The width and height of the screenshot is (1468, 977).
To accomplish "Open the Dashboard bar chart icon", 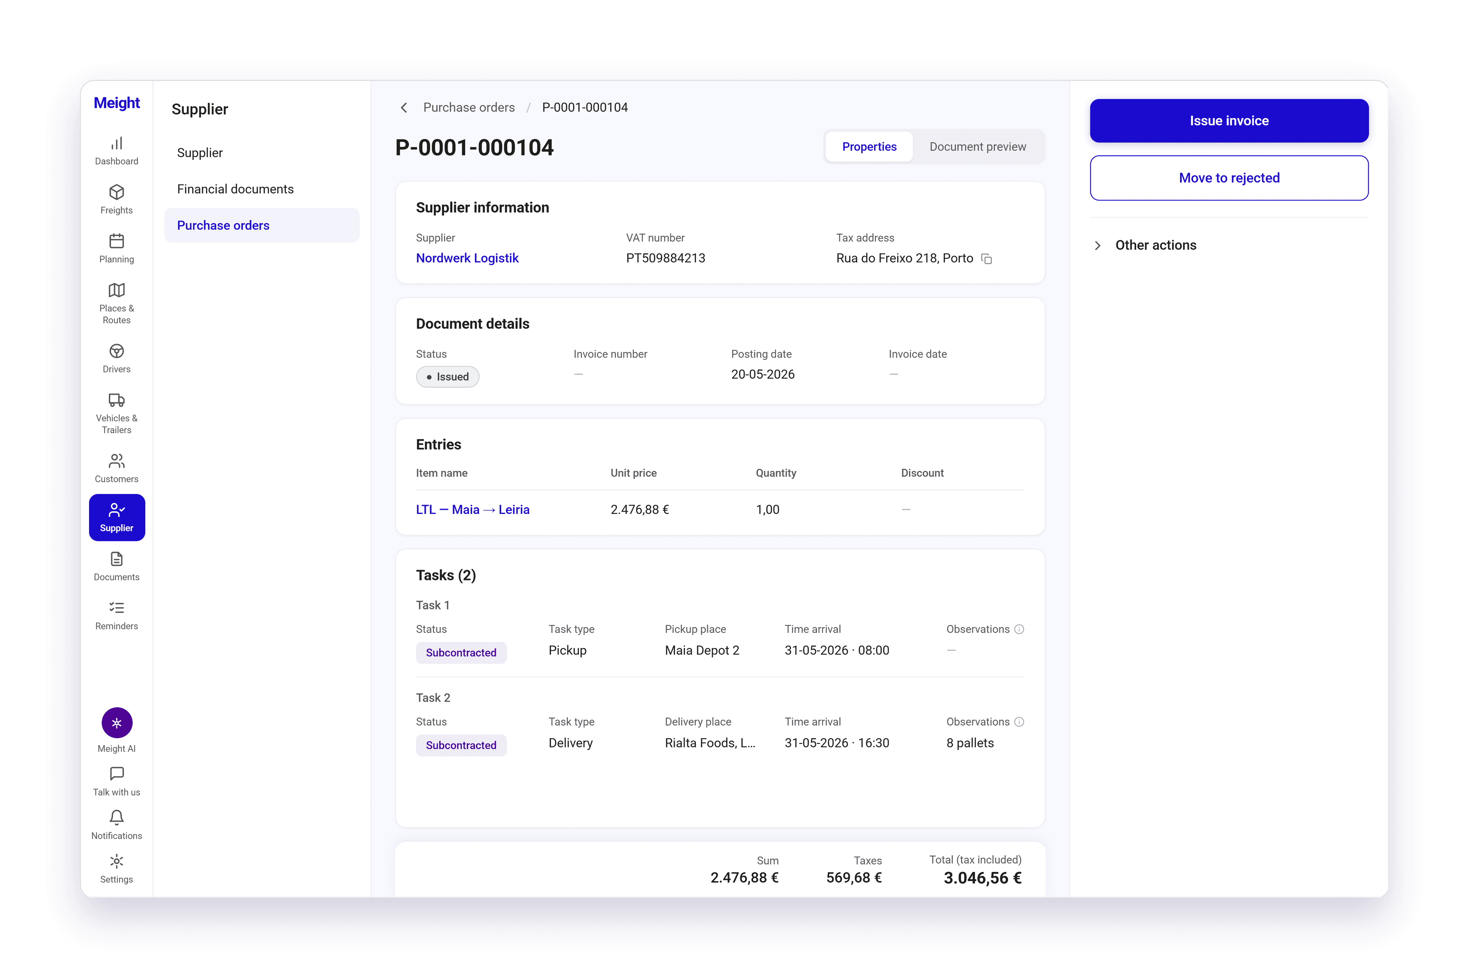I will click(117, 143).
